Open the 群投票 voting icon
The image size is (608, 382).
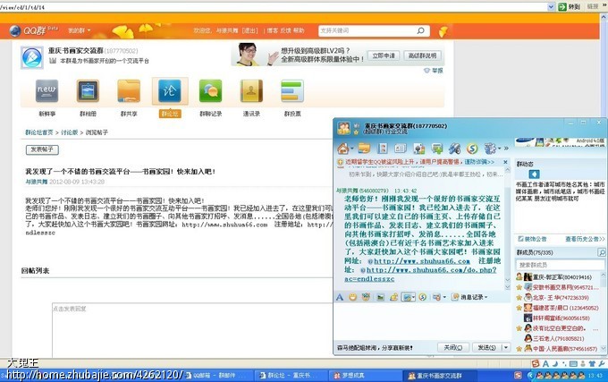(x=292, y=91)
